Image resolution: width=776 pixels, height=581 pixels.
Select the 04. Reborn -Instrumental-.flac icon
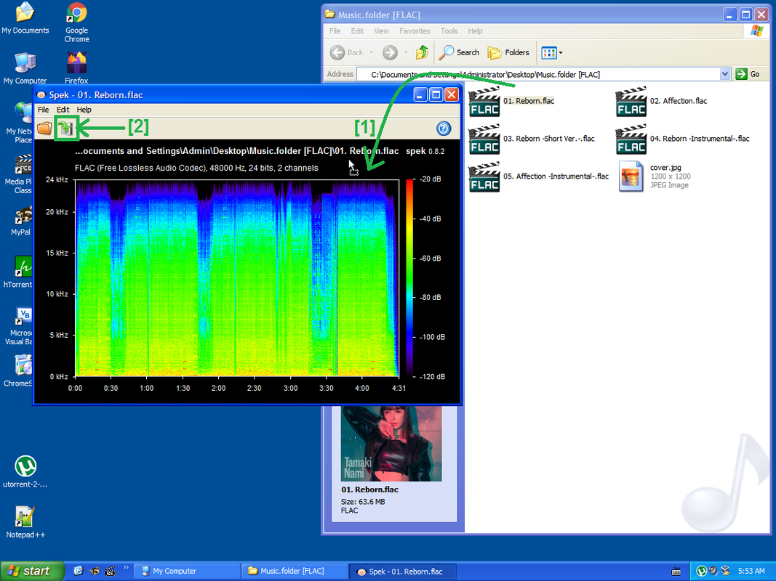point(631,139)
